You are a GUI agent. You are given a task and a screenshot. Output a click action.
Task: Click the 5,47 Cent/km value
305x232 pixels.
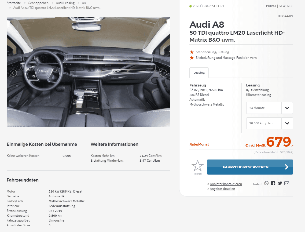point(150,161)
